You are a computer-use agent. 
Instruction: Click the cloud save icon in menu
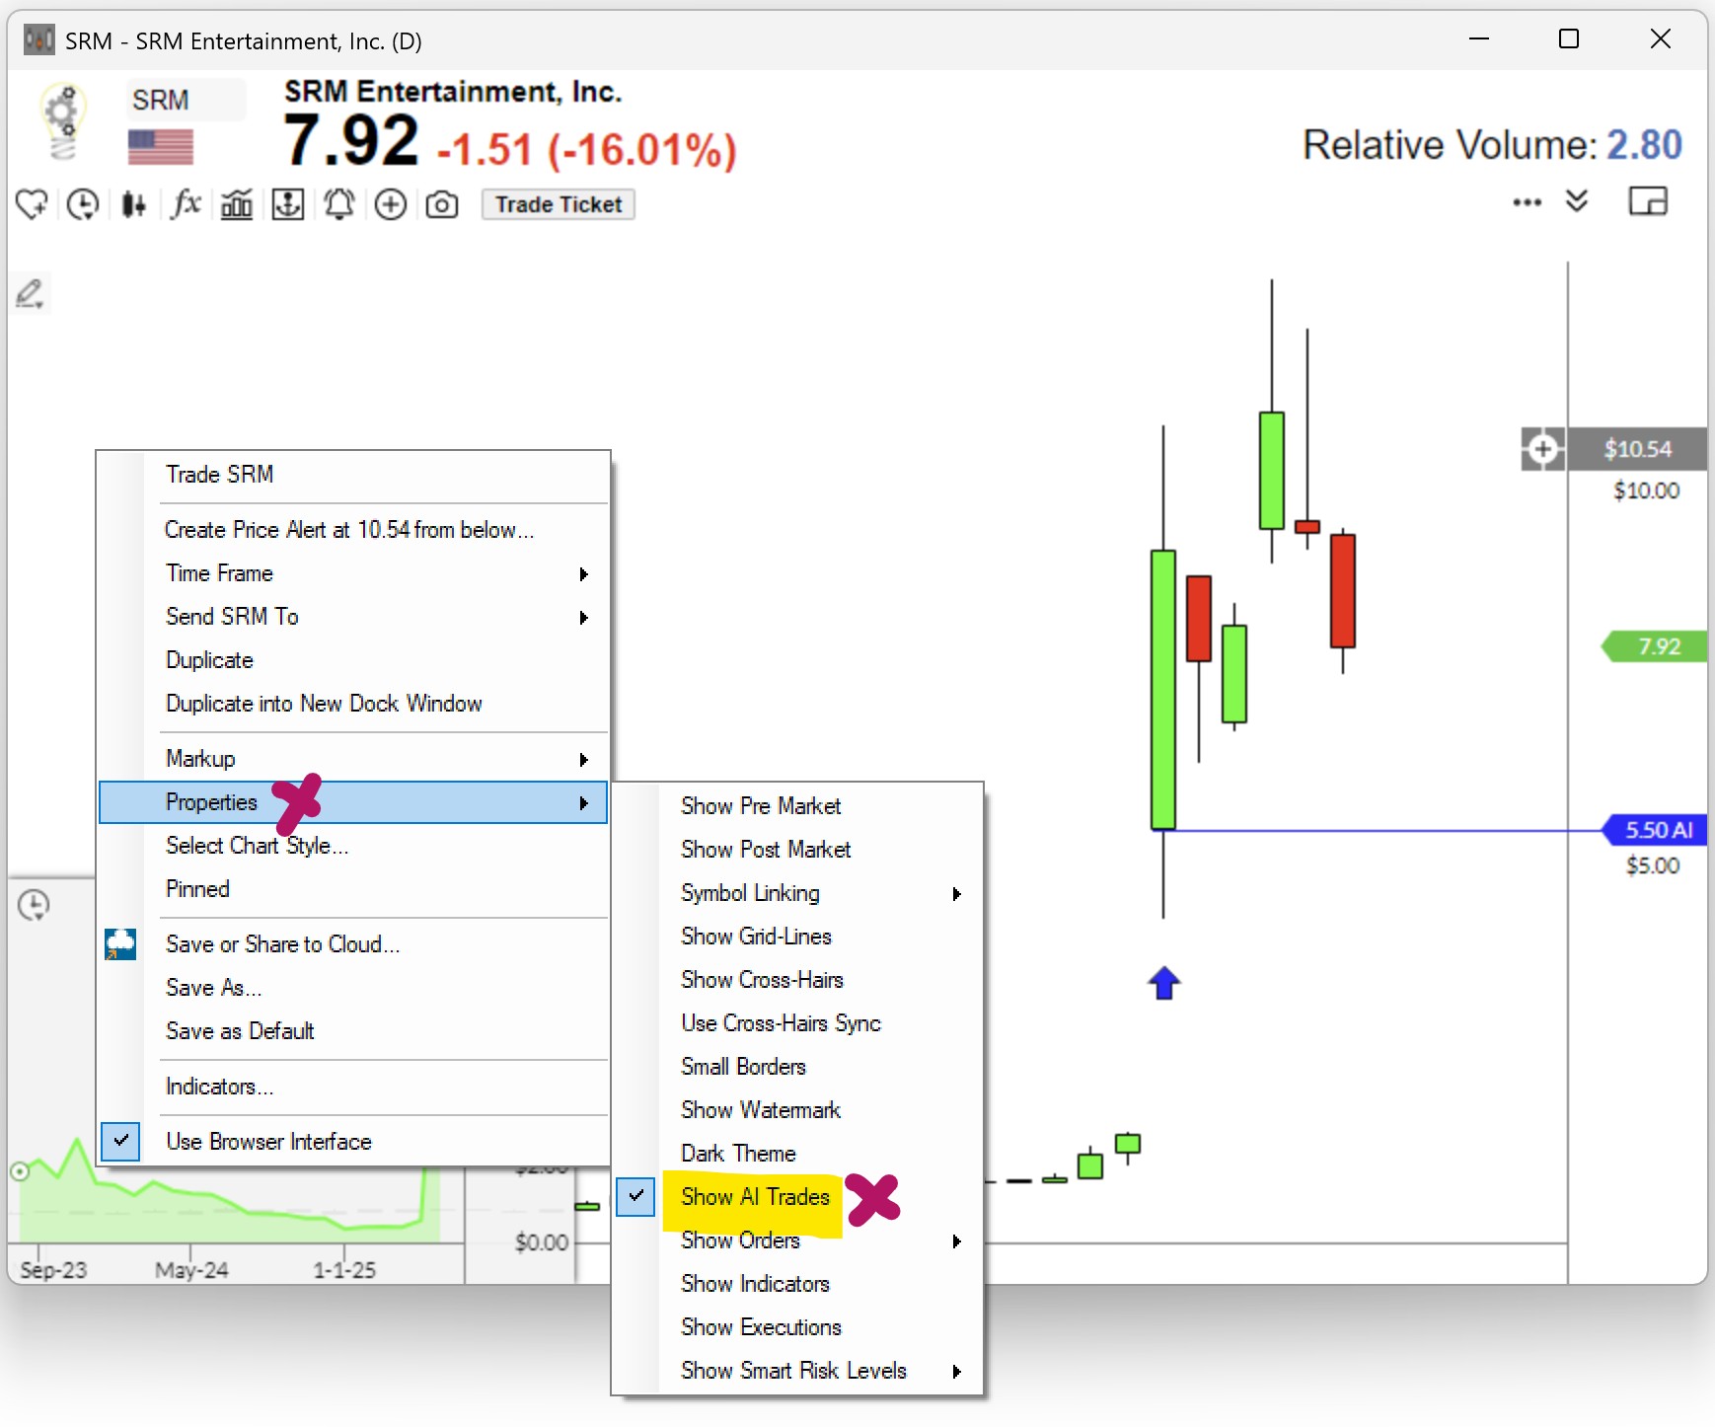[120, 944]
